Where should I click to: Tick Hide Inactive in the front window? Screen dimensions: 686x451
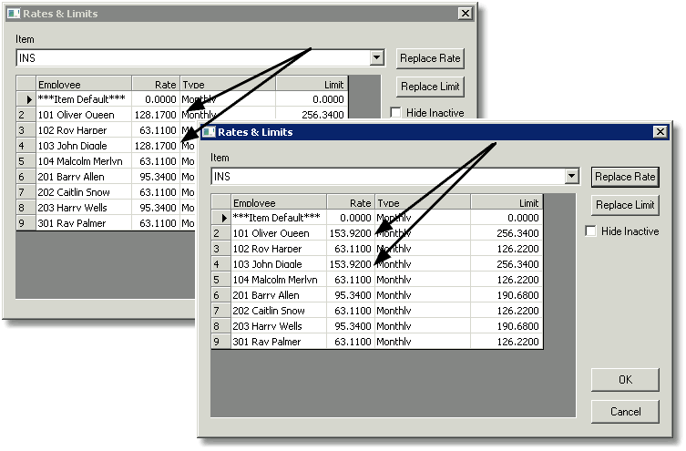point(590,231)
